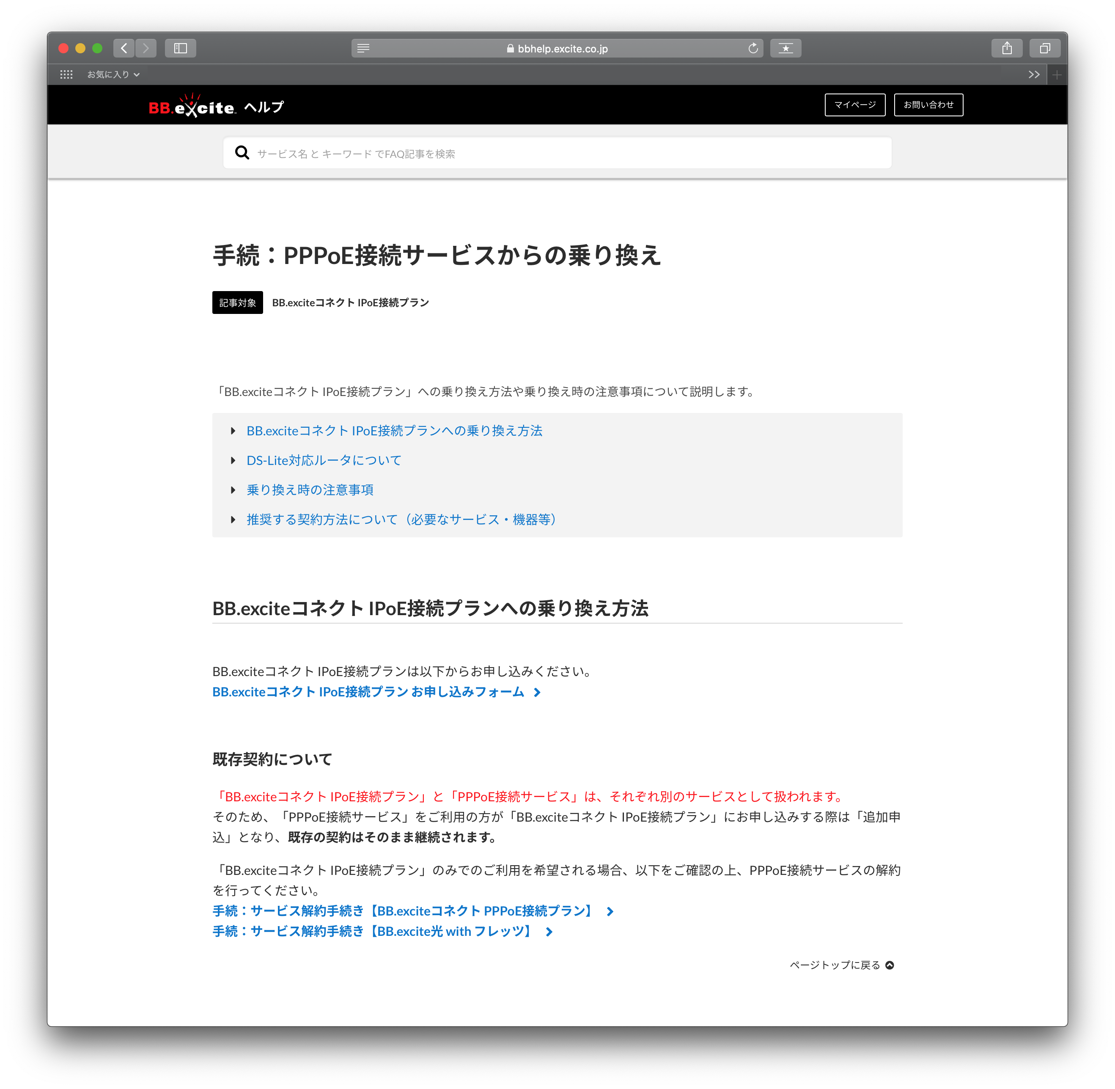Click the ヘルプ header text
Viewport: 1115px width, 1089px height.
click(264, 107)
